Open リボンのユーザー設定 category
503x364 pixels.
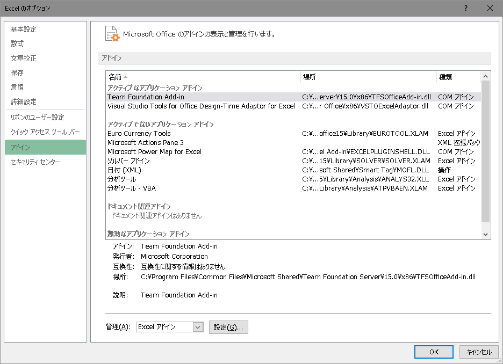(45, 118)
